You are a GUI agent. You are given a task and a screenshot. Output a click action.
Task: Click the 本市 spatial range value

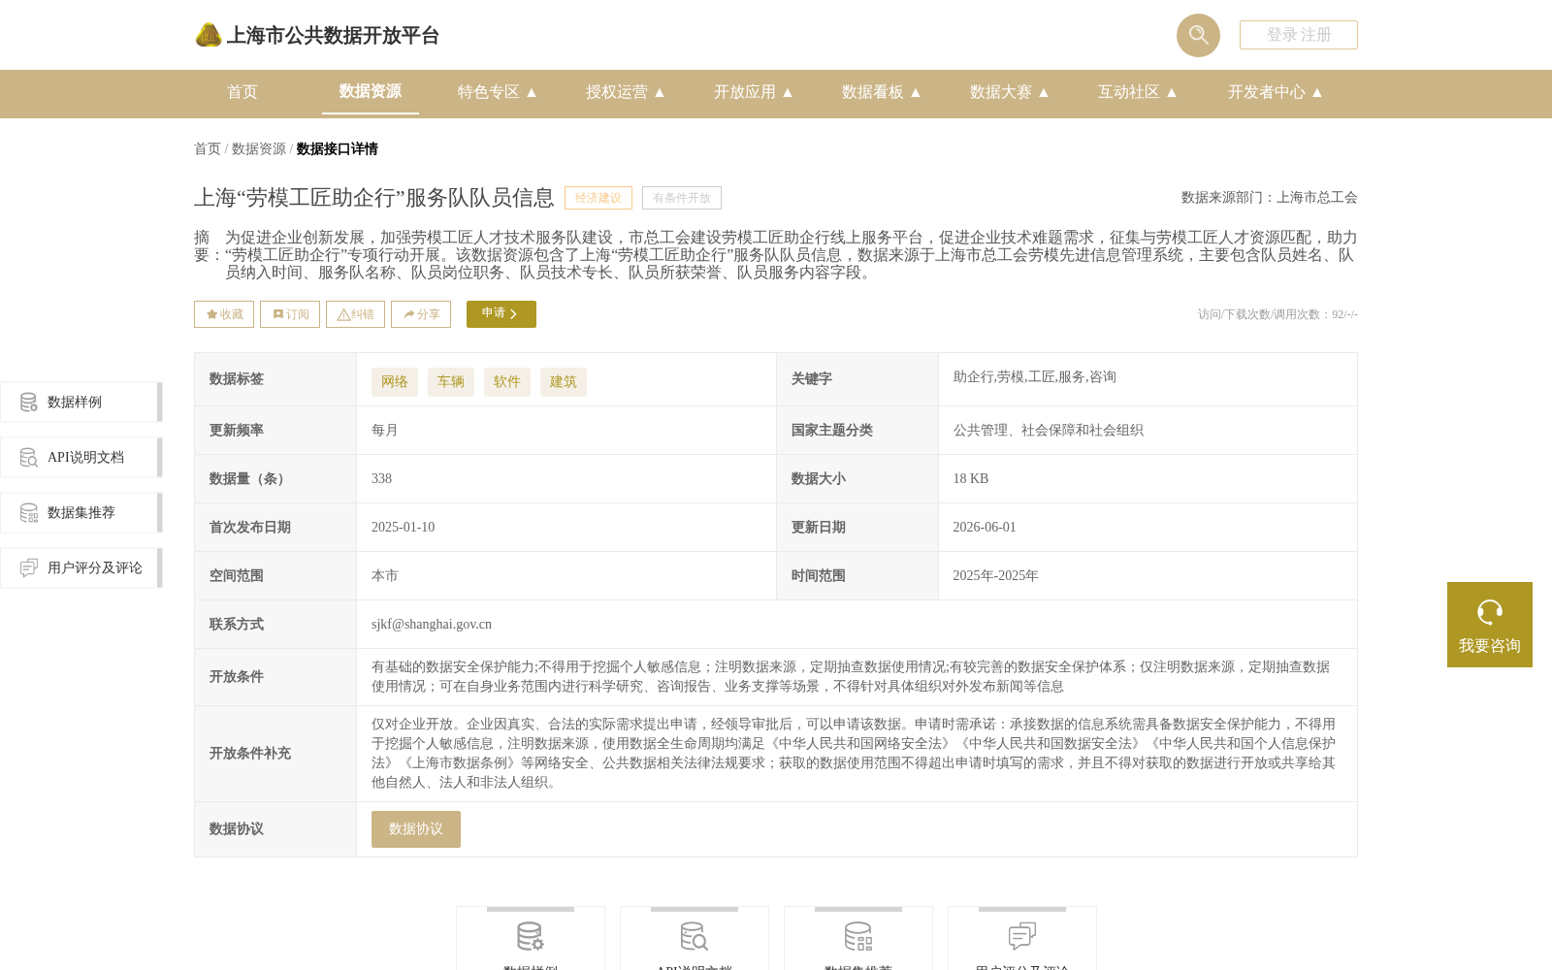385,576
